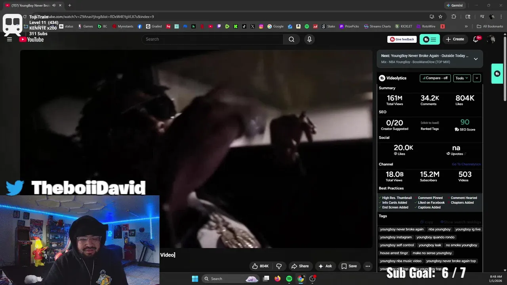Open the Streams Charts bookmark
The height and width of the screenshot is (285, 507).
(x=377, y=27)
